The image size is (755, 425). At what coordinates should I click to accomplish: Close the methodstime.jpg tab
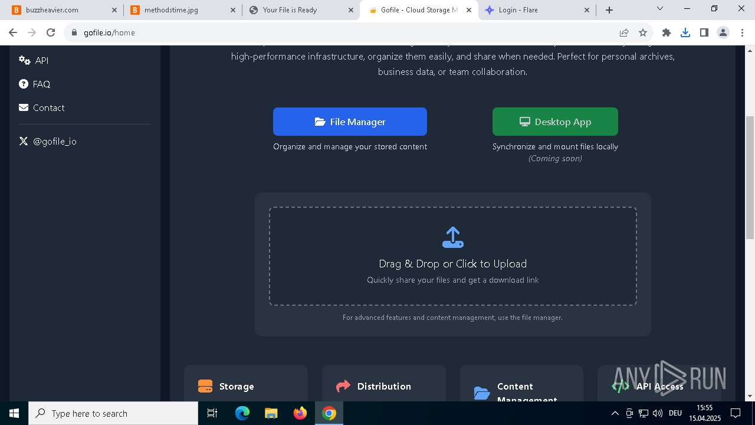[233, 10]
